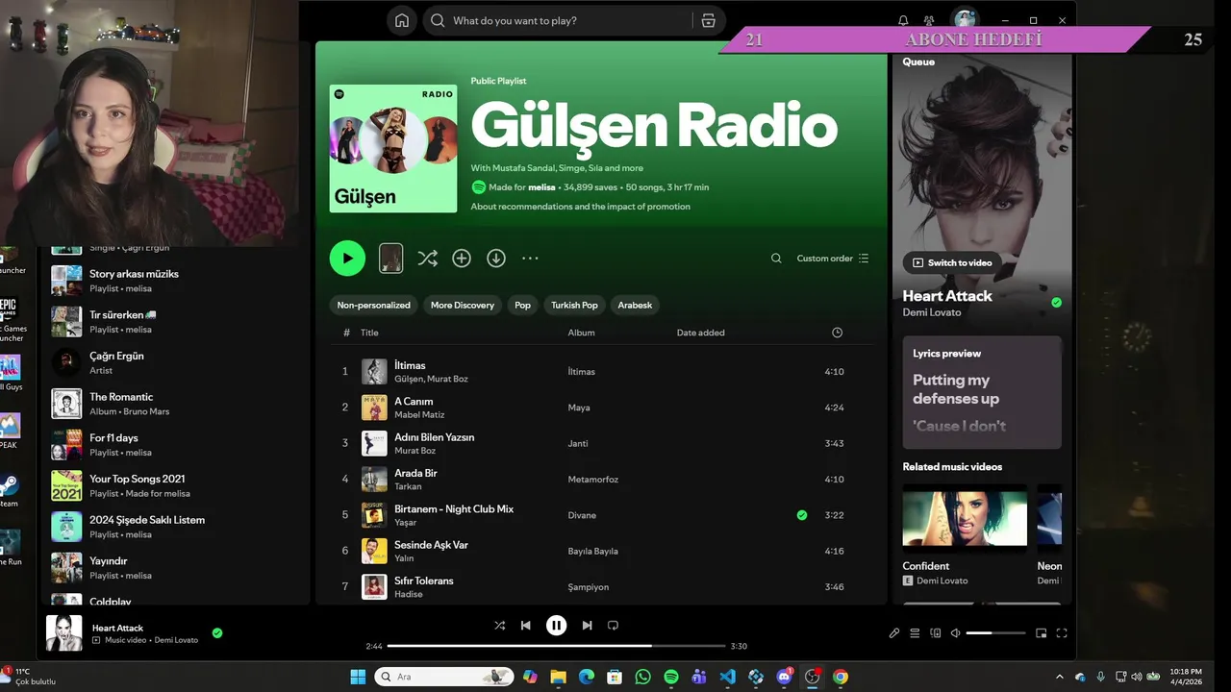1231x692 pixels.
Task: Skip to the previous track
Action: point(525,626)
